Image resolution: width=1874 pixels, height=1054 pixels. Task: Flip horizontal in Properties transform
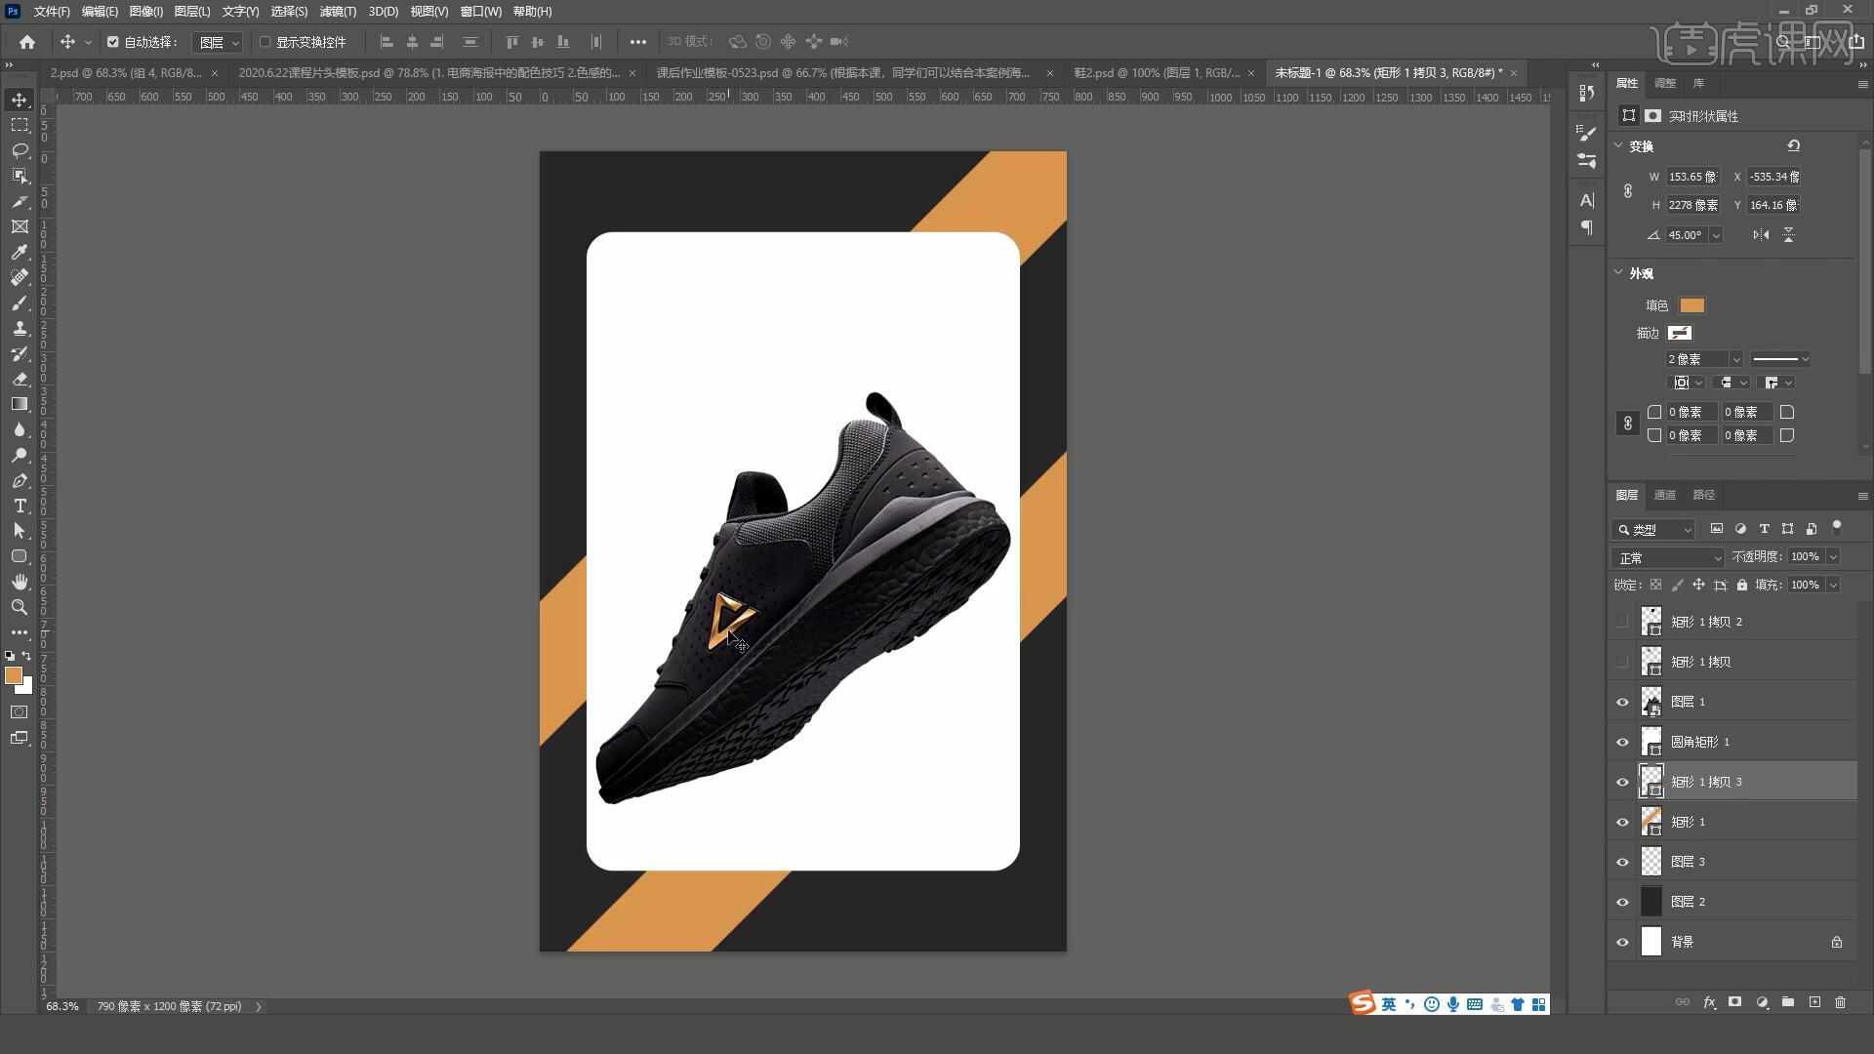coord(1761,235)
